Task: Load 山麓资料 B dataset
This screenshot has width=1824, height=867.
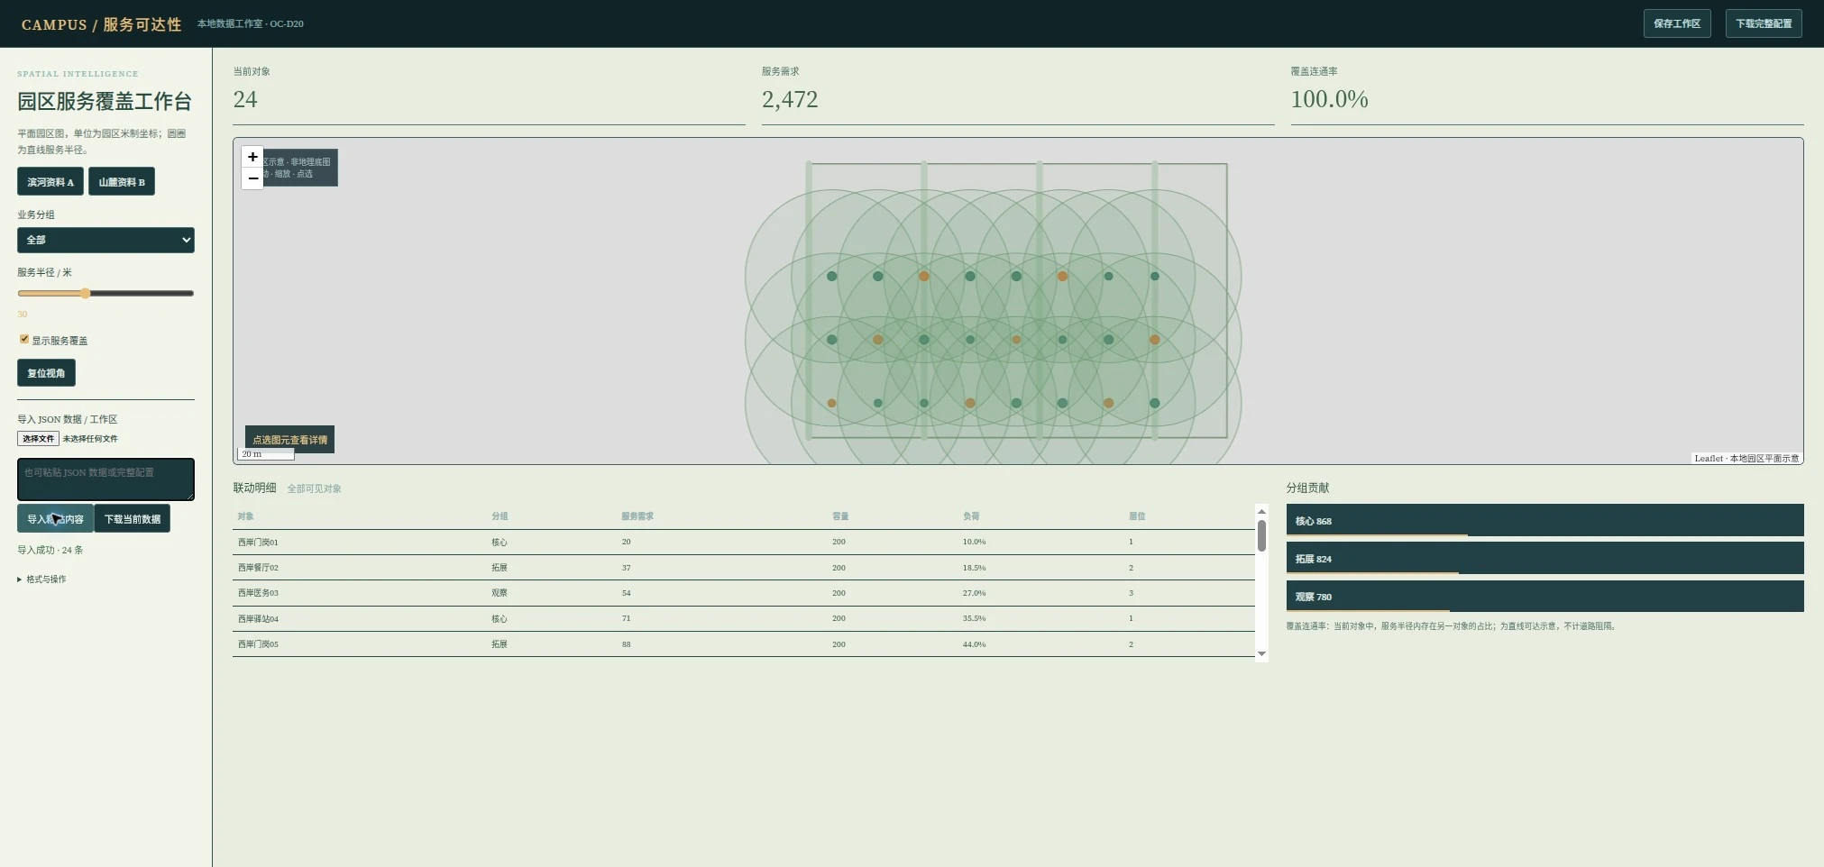Action: coord(122,181)
